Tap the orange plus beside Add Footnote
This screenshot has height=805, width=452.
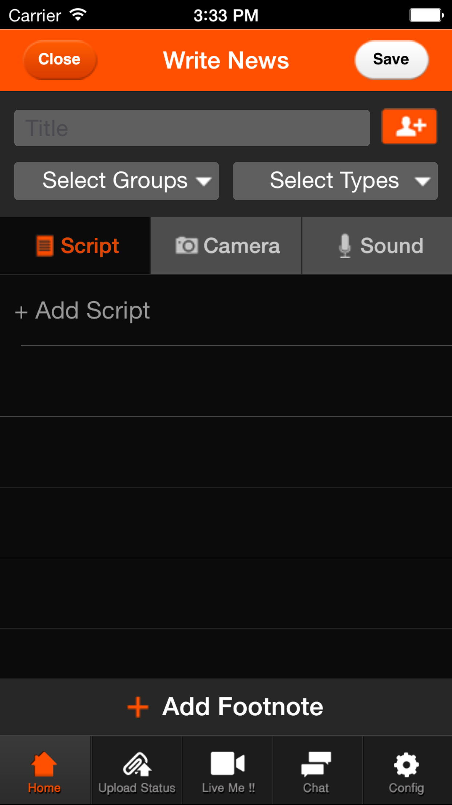tap(138, 707)
